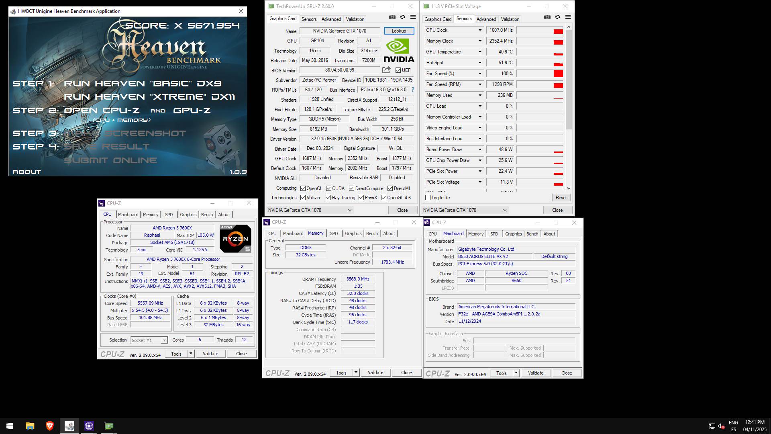Expand the GPU Temperature sensor dropdown
The width and height of the screenshot is (771, 434).
tap(479, 52)
